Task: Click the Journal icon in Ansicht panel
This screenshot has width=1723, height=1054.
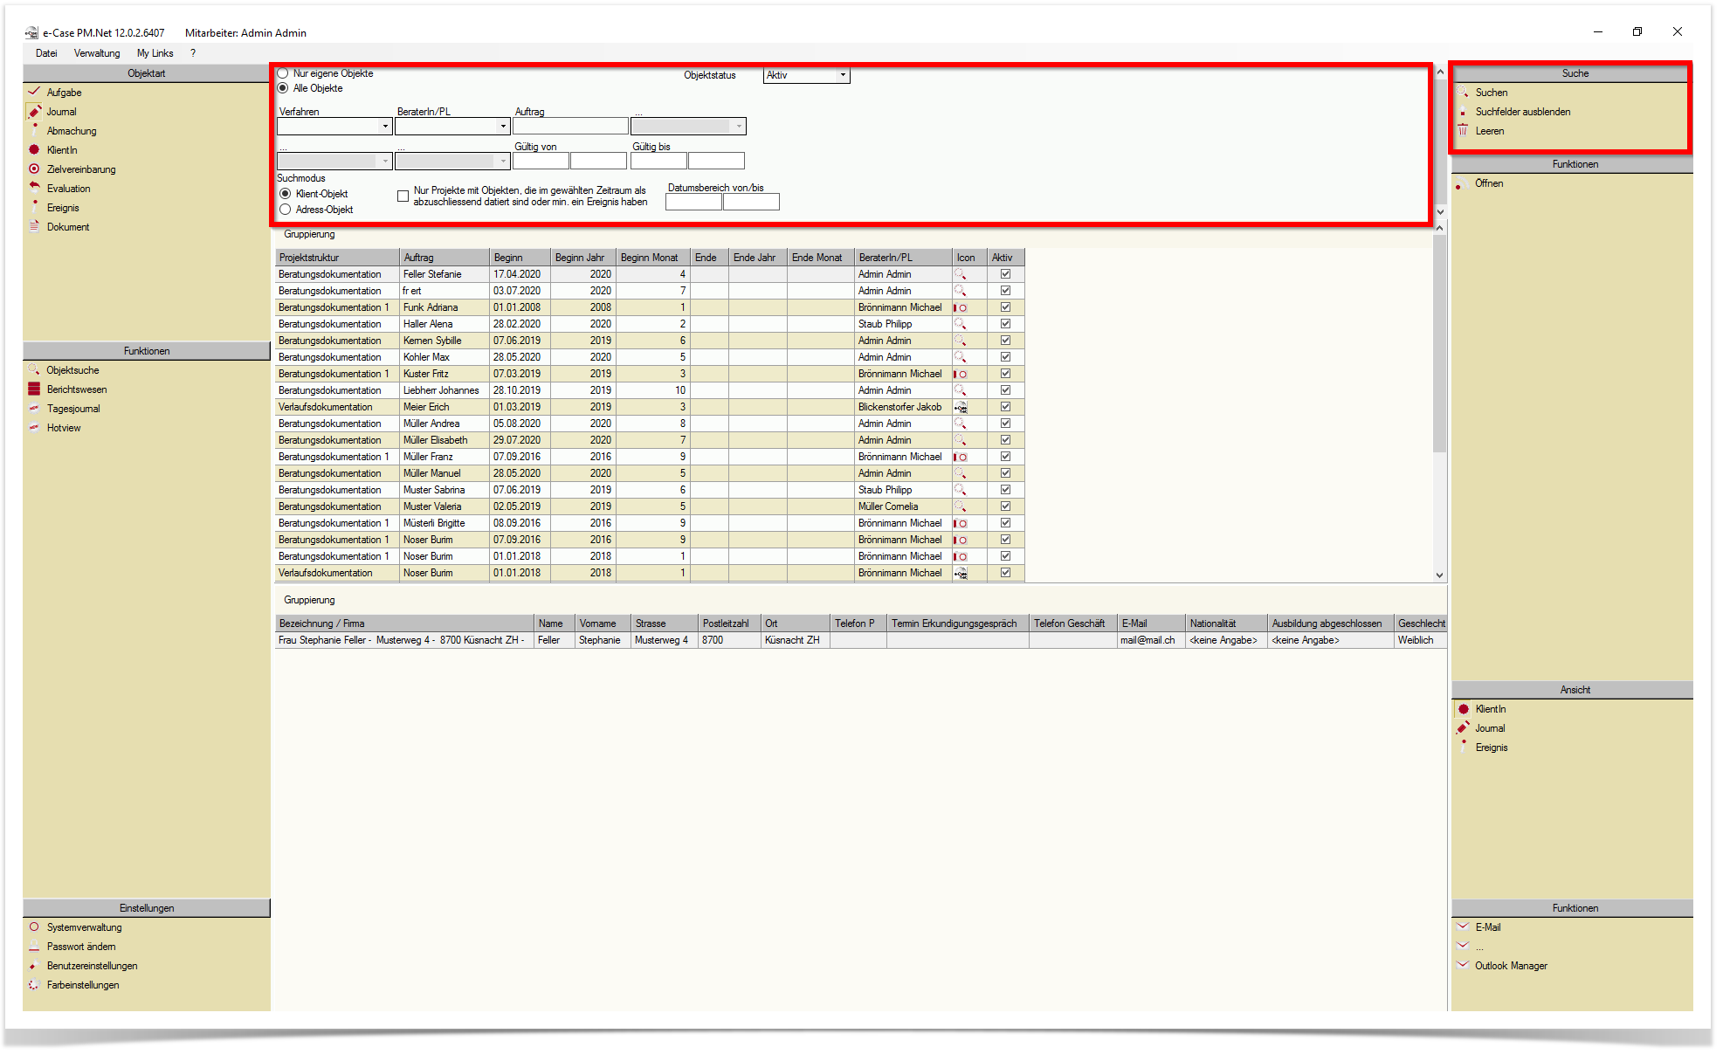Action: pyautogui.click(x=1463, y=727)
